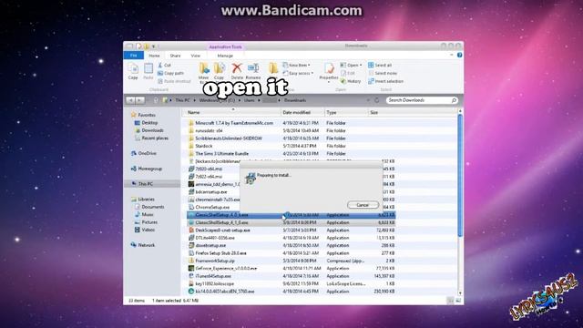583x328 pixels.
Task: Open the address bar history dropdown arrow
Action: 368,100
